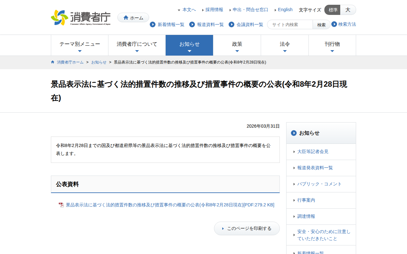
Task: Click arrow icon beside 新着情報一覧
Action: [x=153, y=24]
